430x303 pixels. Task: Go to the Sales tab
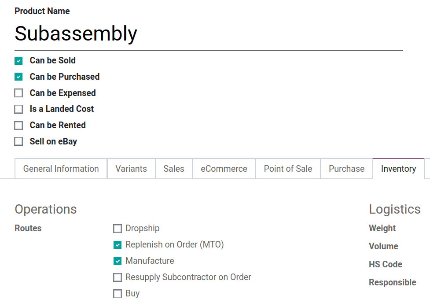pos(174,169)
